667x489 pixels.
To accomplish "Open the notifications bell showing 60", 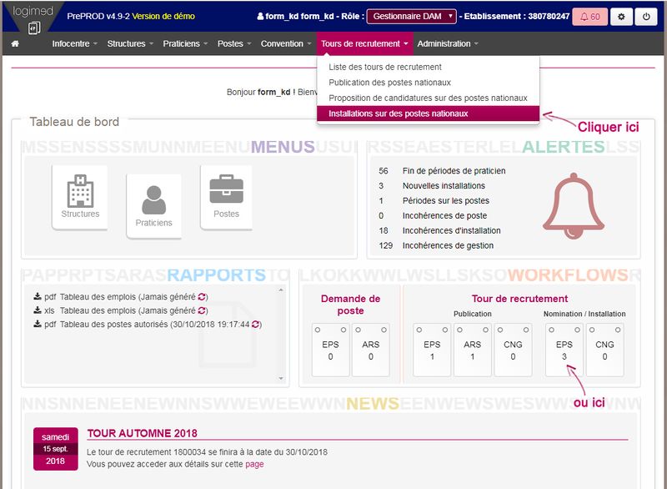I will click(589, 17).
